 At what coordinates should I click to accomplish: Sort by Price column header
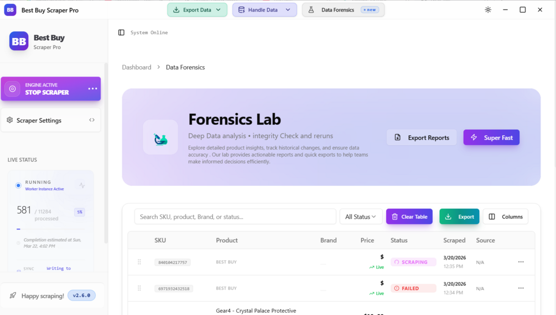point(367,241)
